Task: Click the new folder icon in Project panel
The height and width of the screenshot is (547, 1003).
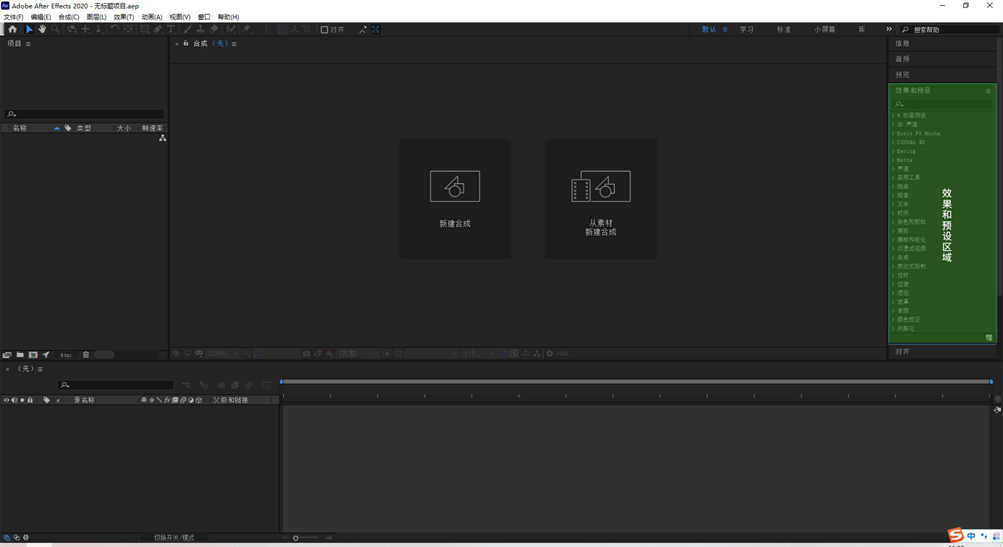Action: 20,355
